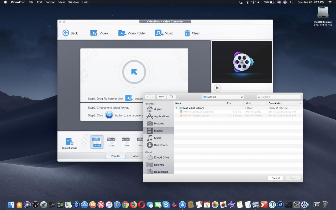Cancel the file open dialog

(x=276, y=178)
